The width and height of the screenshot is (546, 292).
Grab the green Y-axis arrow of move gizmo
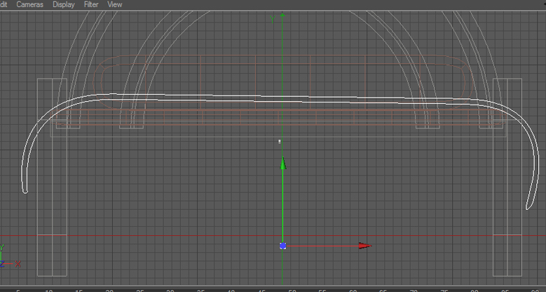282,164
